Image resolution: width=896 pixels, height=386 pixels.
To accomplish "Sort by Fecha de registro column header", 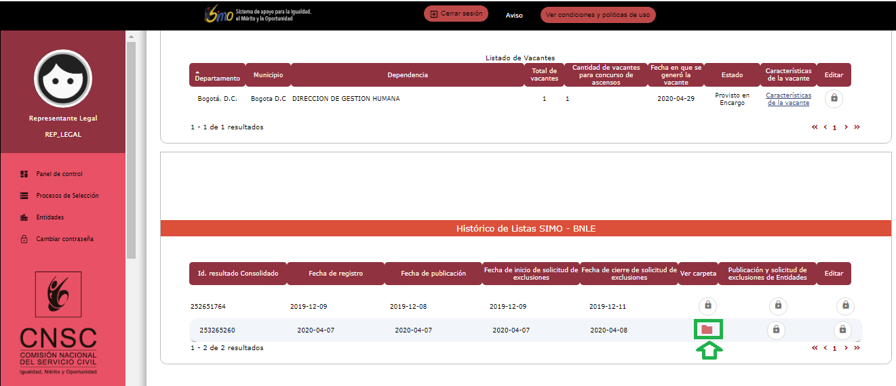I will click(335, 274).
